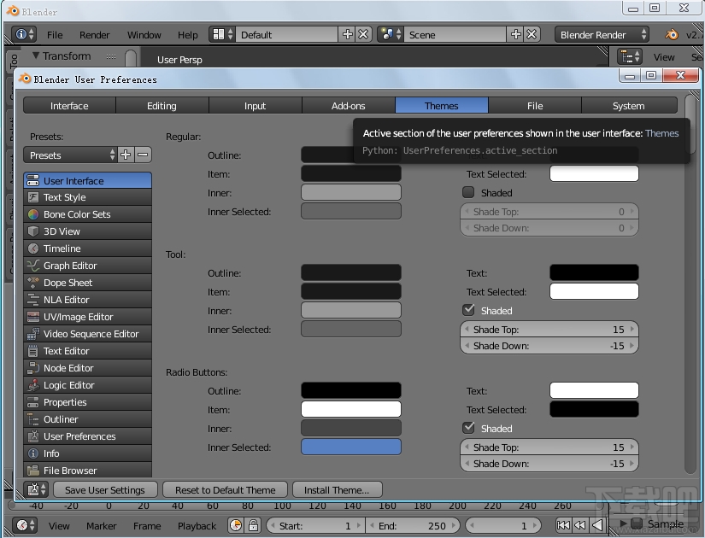Open the Blender Render engine dropdown

tap(602, 34)
